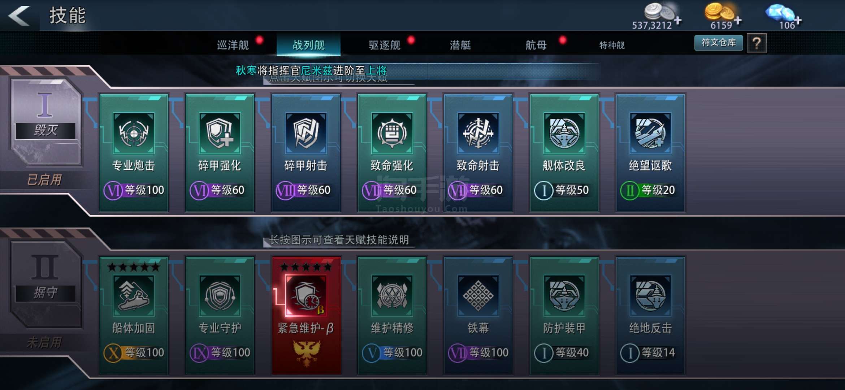Viewport: 845px width, 390px height.
Task: Add gold coins with plus button
Action: (x=738, y=21)
